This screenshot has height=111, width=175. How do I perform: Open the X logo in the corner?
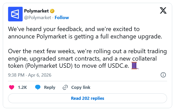point(163,11)
